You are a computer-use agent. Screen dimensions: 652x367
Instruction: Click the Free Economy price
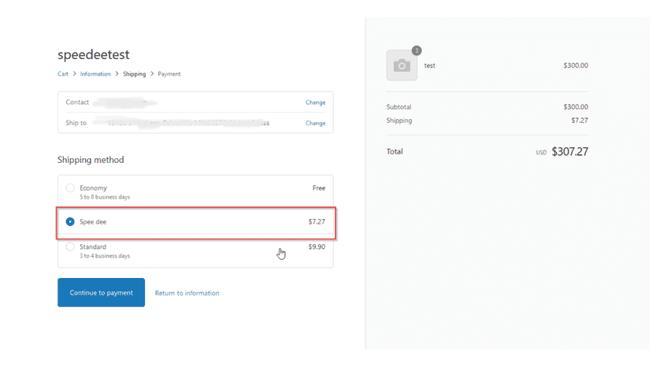(319, 188)
